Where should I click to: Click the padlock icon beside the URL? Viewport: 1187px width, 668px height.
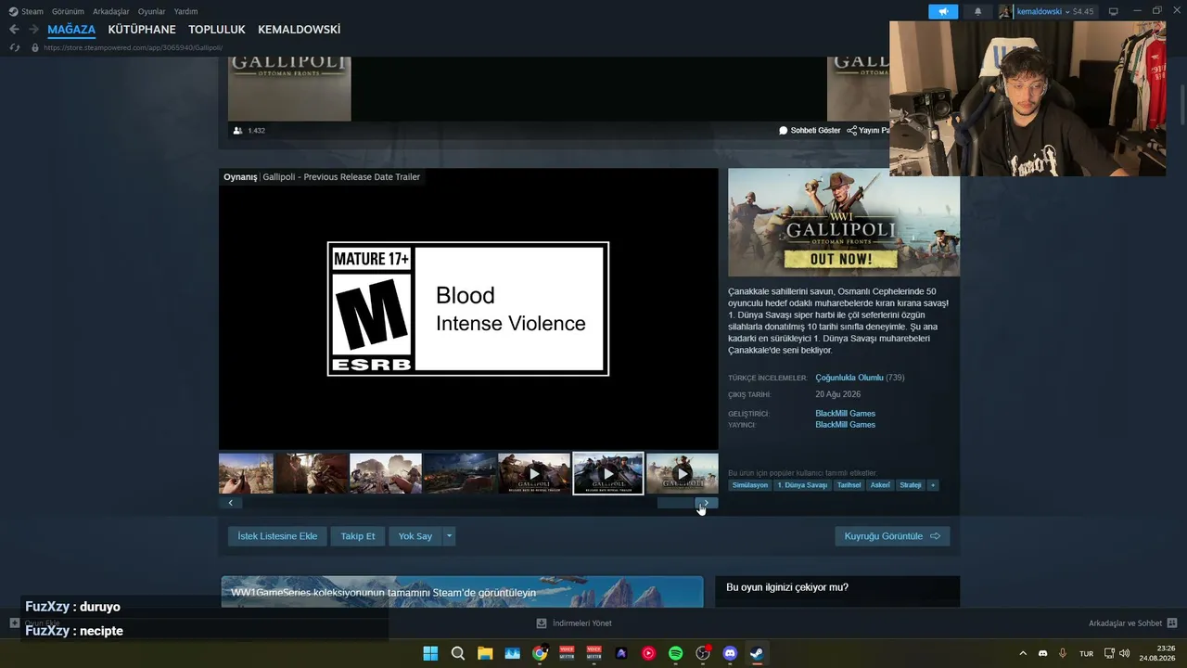[35, 47]
